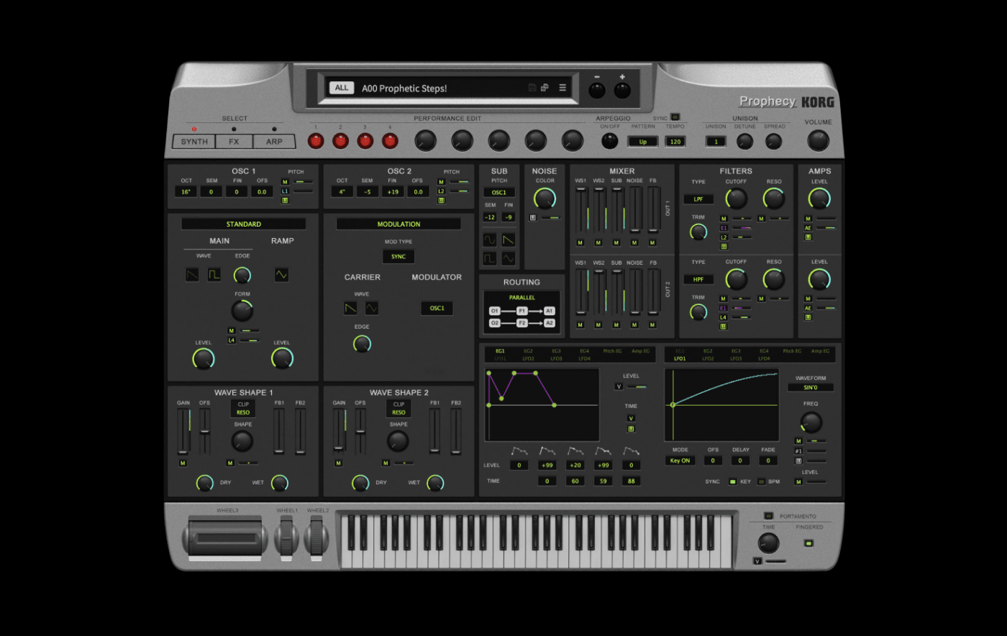1007x636 pixels.
Task: Toggle portamento FINGERED switch
Action: click(x=808, y=542)
